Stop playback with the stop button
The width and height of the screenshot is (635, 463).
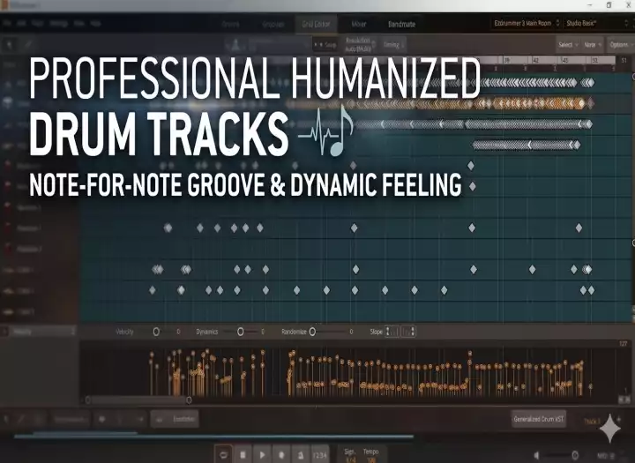pyautogui.click(x=243, y=454)
